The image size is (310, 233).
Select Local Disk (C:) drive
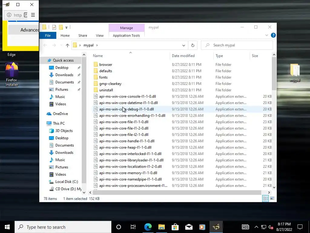coord(67,182)
